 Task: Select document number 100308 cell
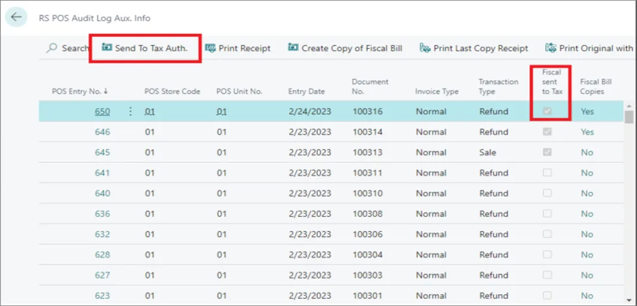(x=367, y=214)
